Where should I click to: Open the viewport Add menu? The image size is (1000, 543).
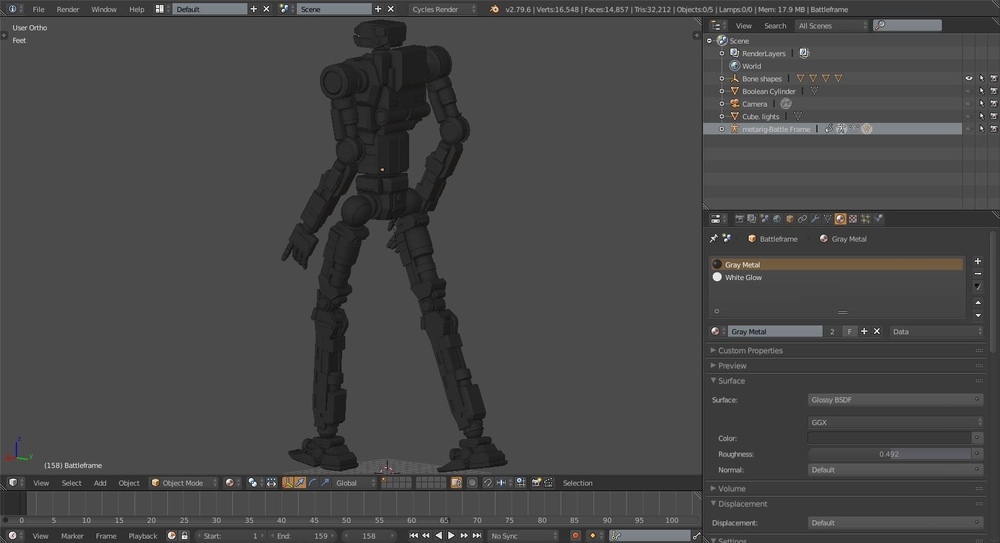100,482
